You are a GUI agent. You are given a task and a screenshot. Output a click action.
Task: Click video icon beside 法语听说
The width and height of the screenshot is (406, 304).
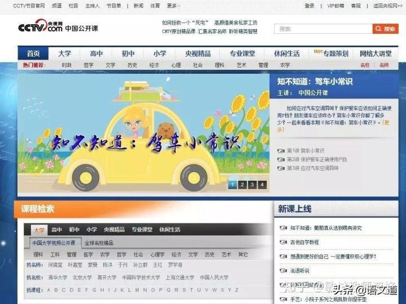pyautogui.click(x=283, y=271)
